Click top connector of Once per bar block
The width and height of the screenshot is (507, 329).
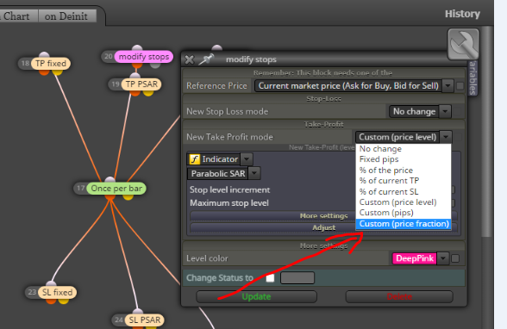coord(110,180)
